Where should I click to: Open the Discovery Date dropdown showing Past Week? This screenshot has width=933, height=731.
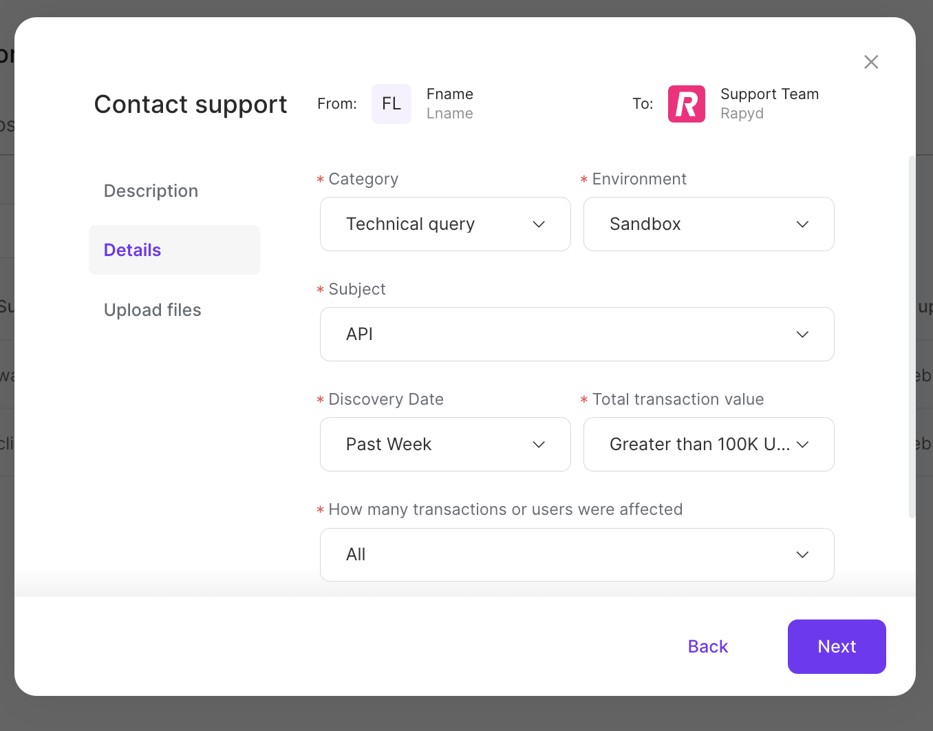click(445, 444)
